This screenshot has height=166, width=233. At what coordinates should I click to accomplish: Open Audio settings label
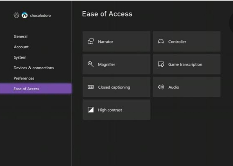[174, 87]
